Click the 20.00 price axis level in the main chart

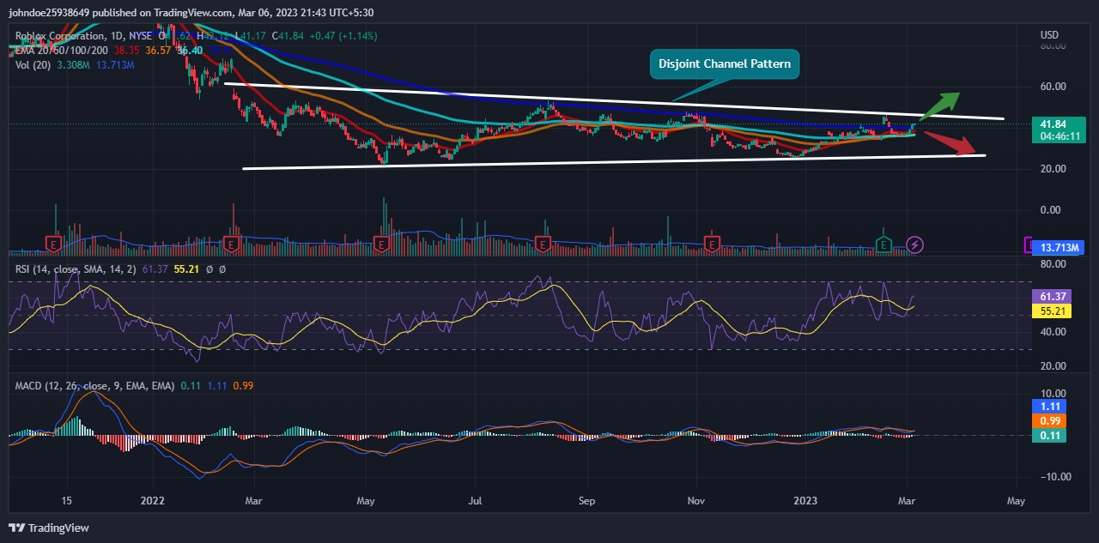click(1053, 169)
